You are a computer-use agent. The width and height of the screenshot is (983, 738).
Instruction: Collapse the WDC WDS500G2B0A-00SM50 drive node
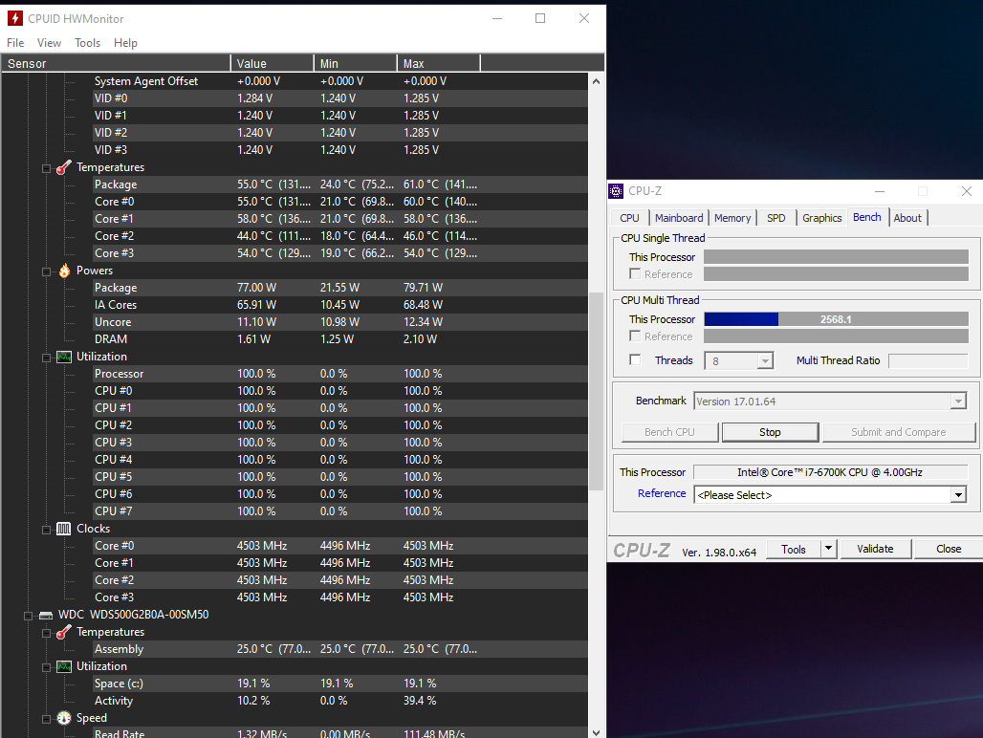click(29, 616)
